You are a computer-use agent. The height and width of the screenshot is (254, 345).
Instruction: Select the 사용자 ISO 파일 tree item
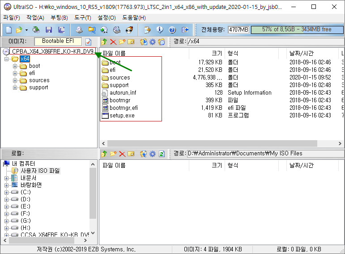(40, 171)
